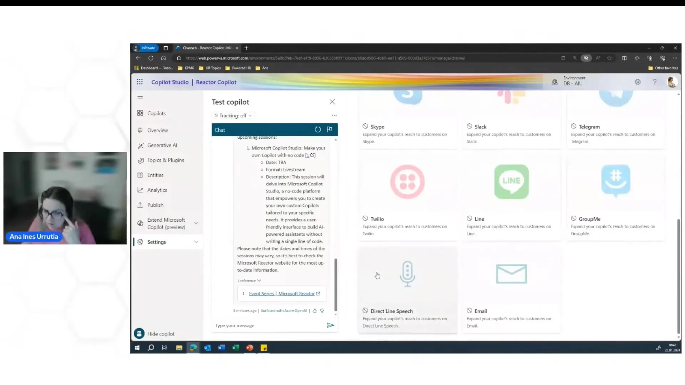
Task: Click the Publish menu item
Action: (155, 205)
